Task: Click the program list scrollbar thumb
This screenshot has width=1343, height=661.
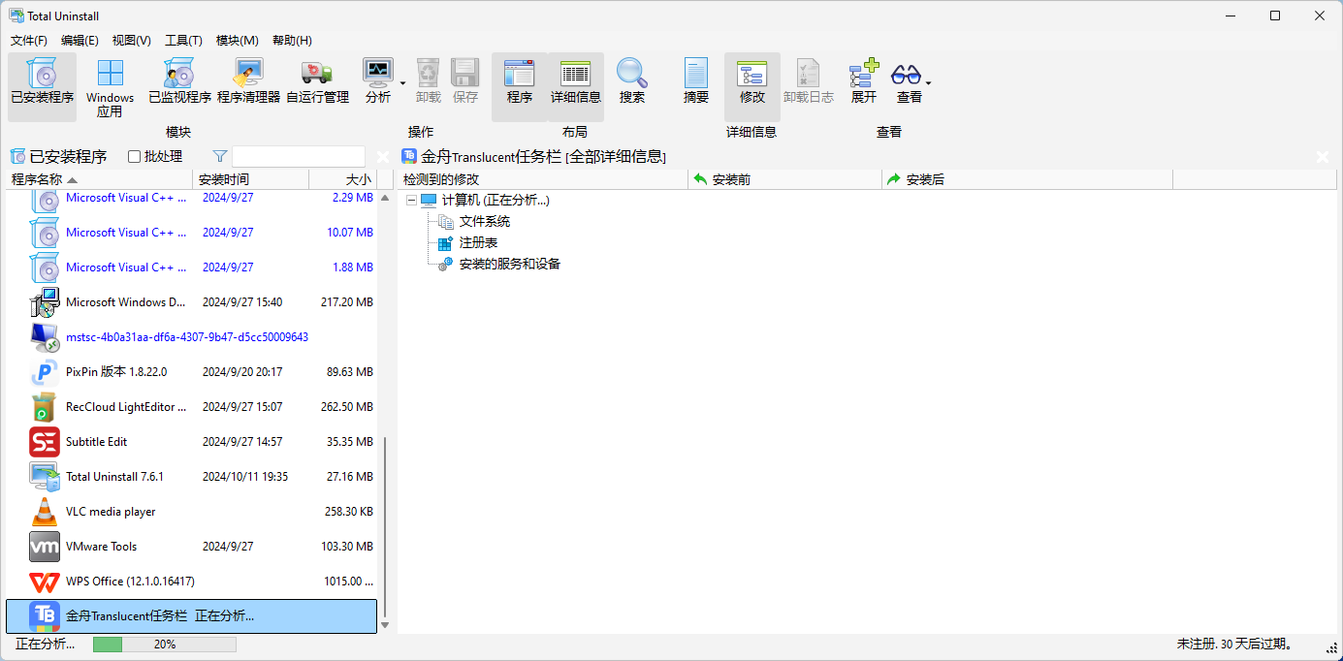Action: tap(385, 525)
